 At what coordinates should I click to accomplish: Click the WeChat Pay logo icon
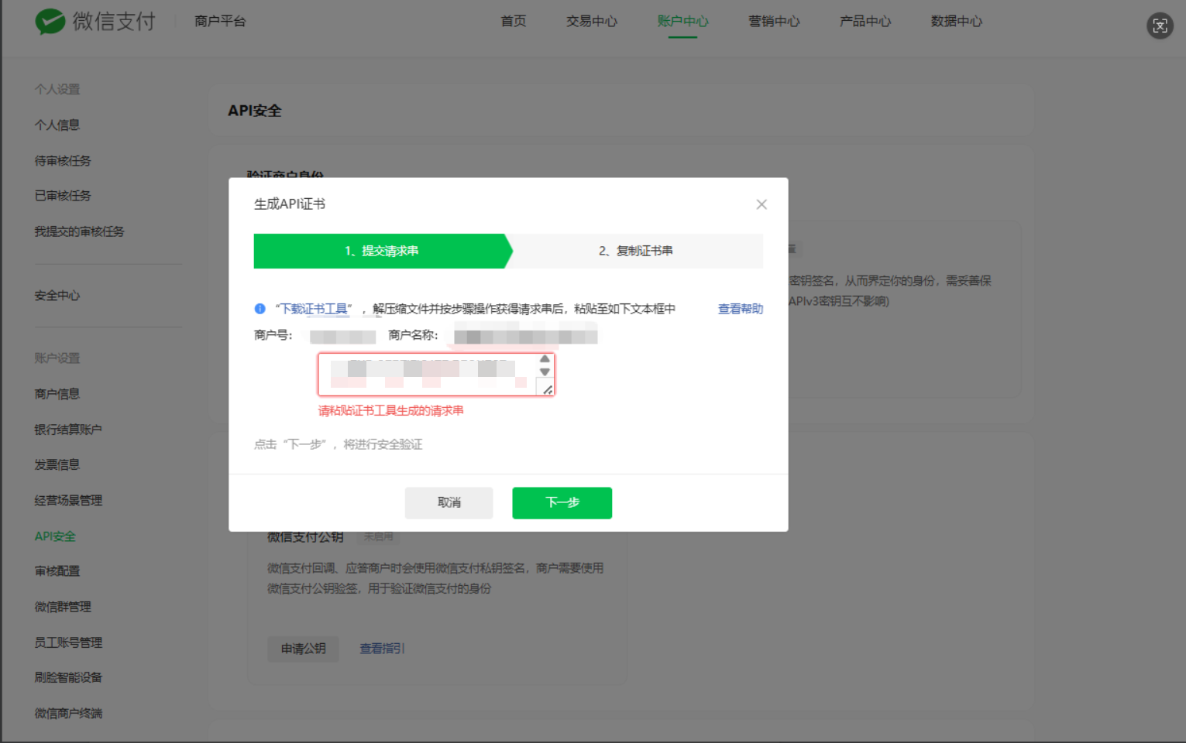(50, 22)
